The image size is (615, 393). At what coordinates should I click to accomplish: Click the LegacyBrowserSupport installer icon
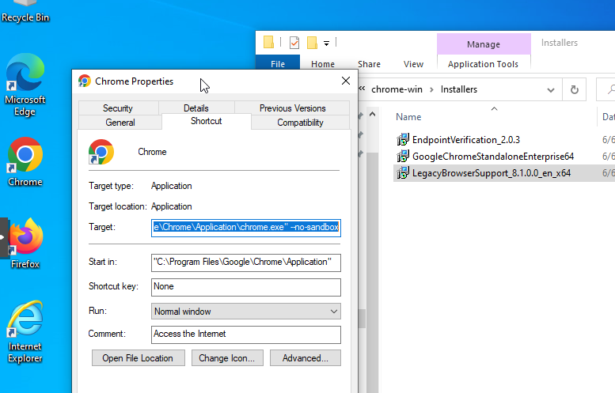pos(403,173)
